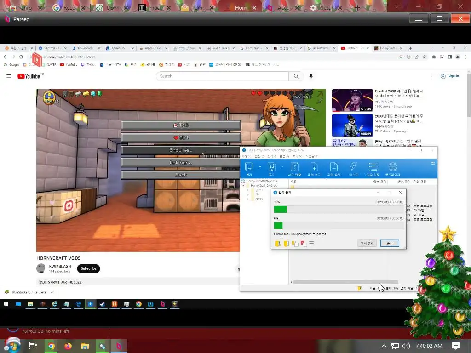Click the YouTube magnifier search button
The image size is (471, 353).
(296, 76)
